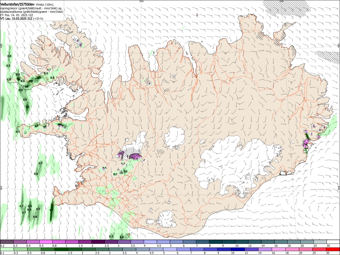Click the 1.6 precipitation value in the Westfjords
Image resolution: width=340 pixels, height=255 pixels.
pos(18,79)
